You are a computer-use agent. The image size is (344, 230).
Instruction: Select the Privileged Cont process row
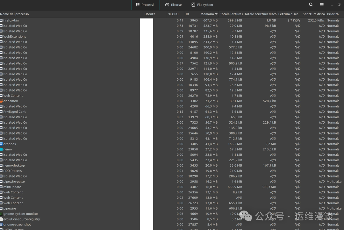pyautogui.click(x=172, y=112)
